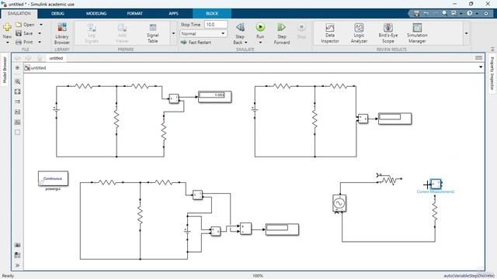
Task: Click the New model icon
Action: click(7, 28)
